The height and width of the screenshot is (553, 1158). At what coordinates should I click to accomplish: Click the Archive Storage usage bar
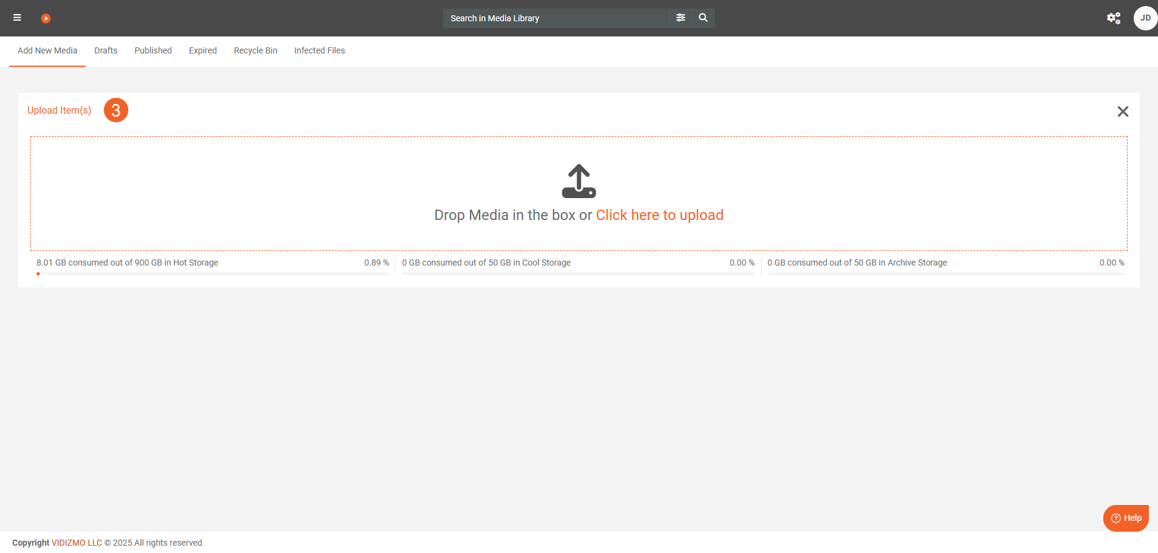[945, 273]
